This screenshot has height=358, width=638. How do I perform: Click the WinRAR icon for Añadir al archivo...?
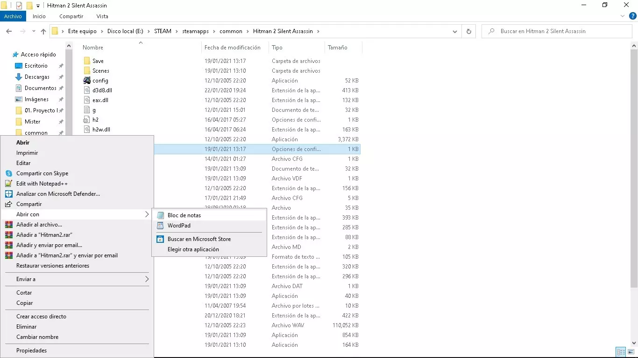(x=8, y=225)
